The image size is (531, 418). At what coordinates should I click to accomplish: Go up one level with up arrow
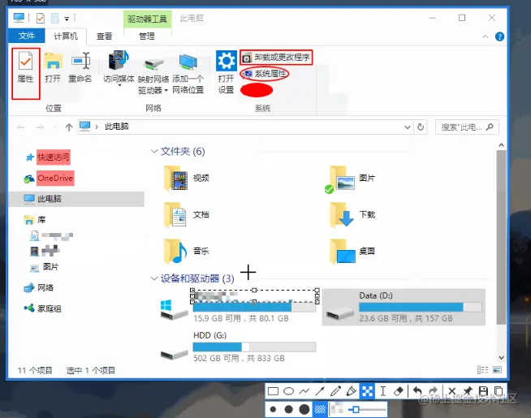(x=69, y=127)
